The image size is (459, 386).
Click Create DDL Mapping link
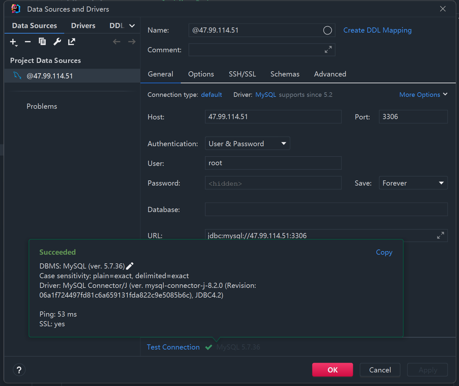tap(377, 30)
